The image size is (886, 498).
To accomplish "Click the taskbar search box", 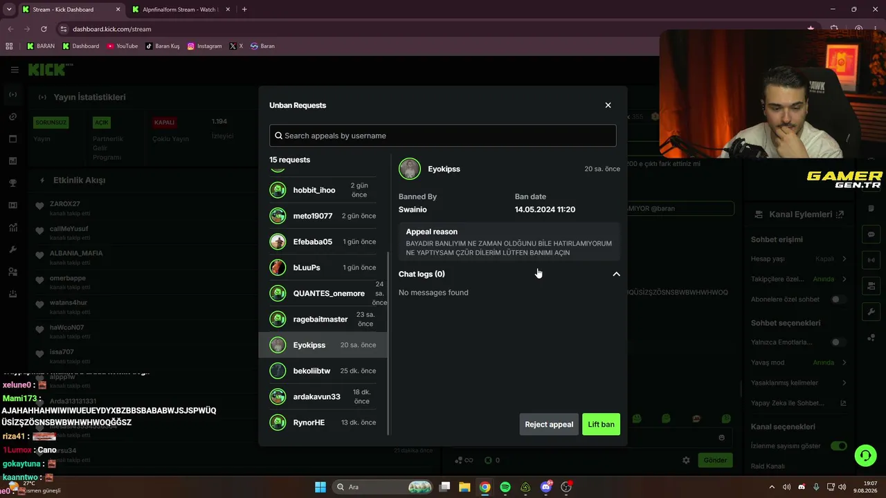I will 383,487.
